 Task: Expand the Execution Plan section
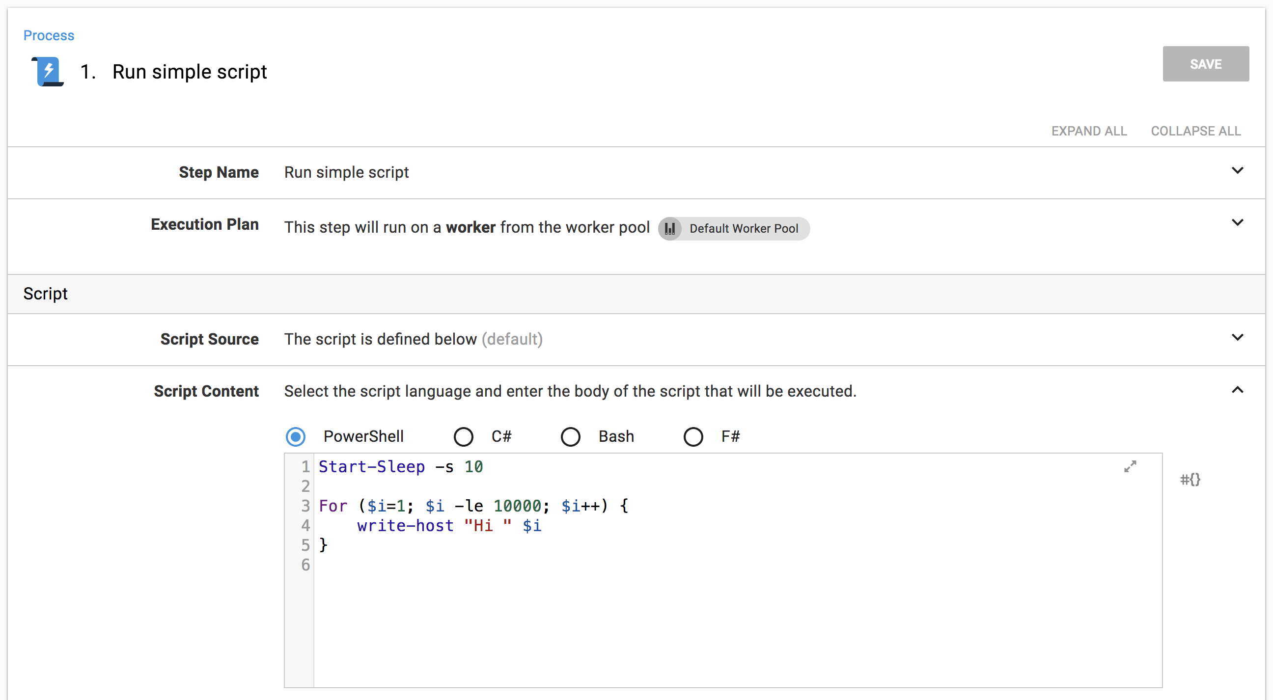pos(1238,223)
